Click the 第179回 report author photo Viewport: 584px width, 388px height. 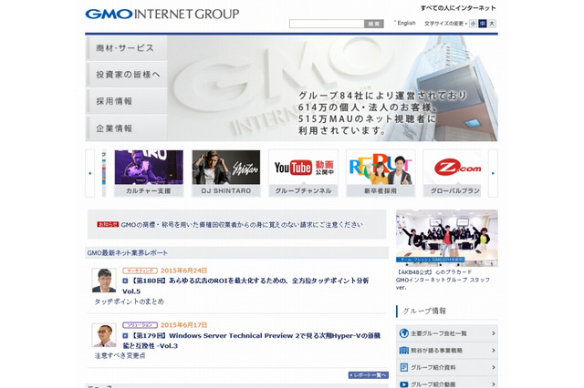coord(104,335)
